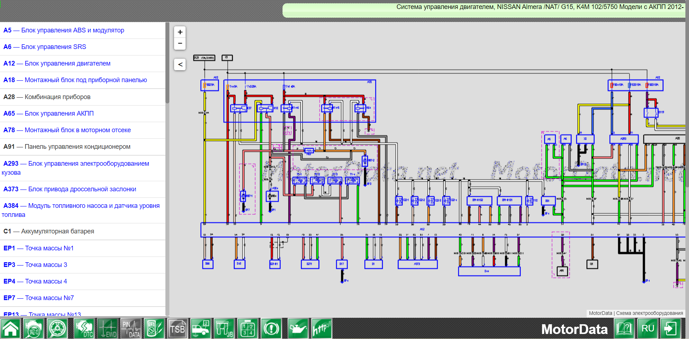689x339 pixels.
Task: Open the oil can service fluids icon
Action: click(x=298, y=329)
